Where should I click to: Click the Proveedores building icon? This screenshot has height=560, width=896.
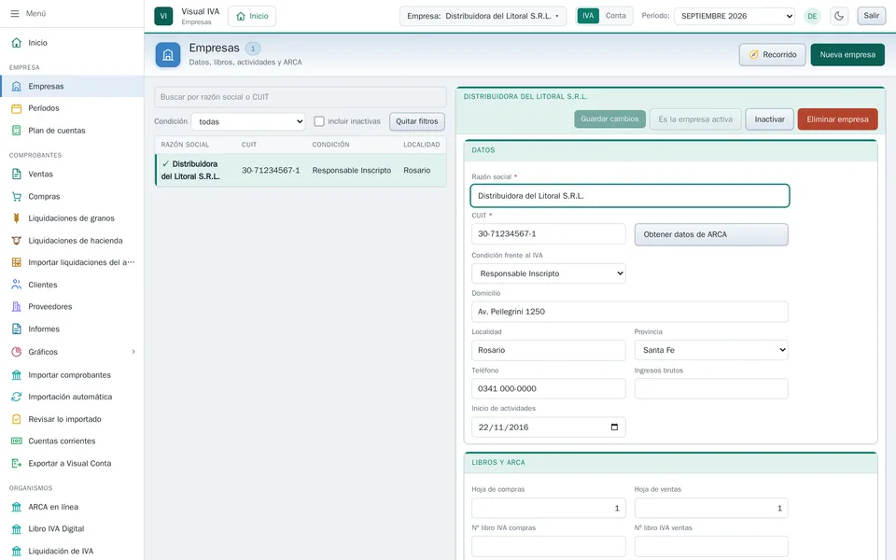(17, 307)
